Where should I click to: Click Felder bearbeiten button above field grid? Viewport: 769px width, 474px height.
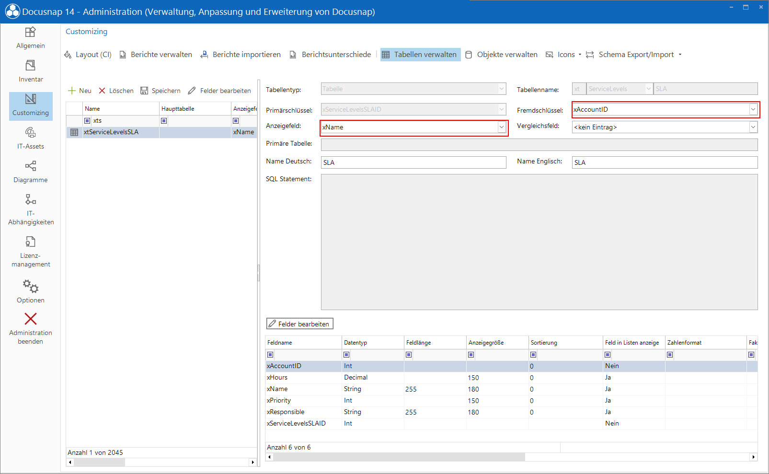coord(299,324)
